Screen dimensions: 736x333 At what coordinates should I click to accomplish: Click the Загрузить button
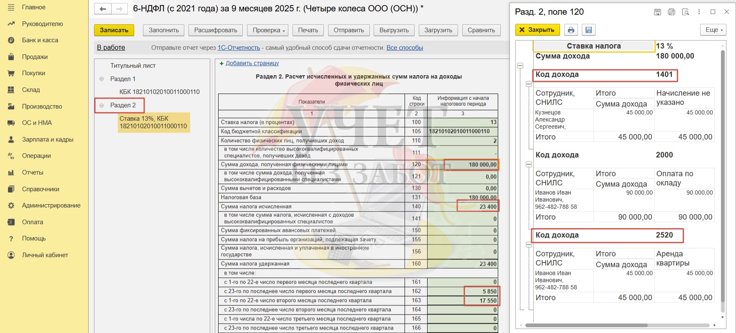pos(438,30)
